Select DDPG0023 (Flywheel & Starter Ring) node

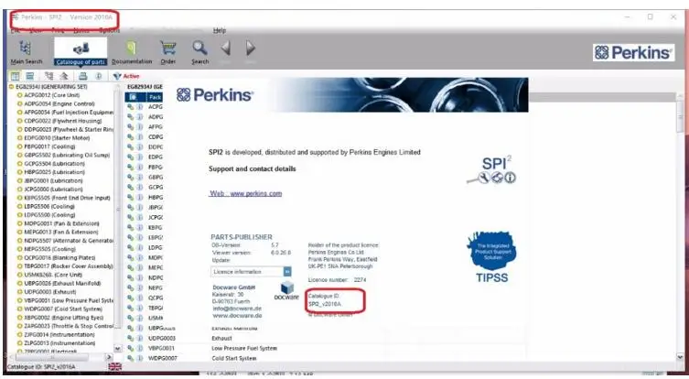pos(68,129)
